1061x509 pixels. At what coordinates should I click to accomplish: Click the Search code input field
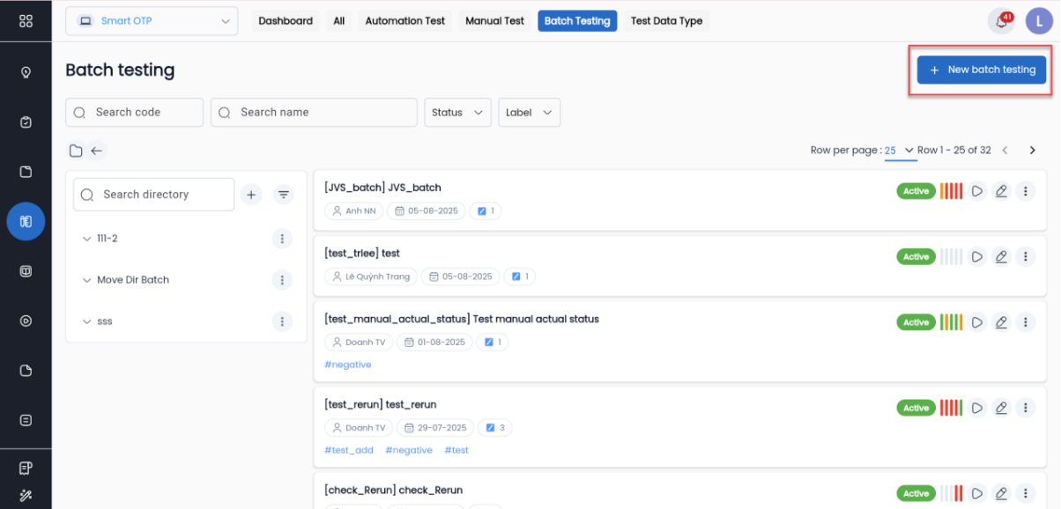tap(135, 113)
